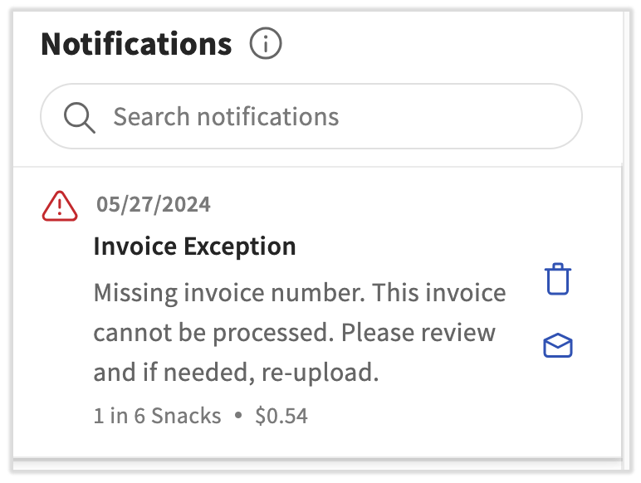Click the Notifications panel heading
Viewport: 641px width, 483px height.
click(136, 44)
